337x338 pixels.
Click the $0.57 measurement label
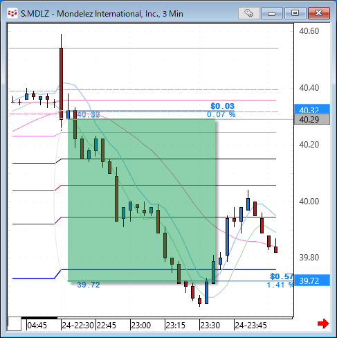coord(282,276)
